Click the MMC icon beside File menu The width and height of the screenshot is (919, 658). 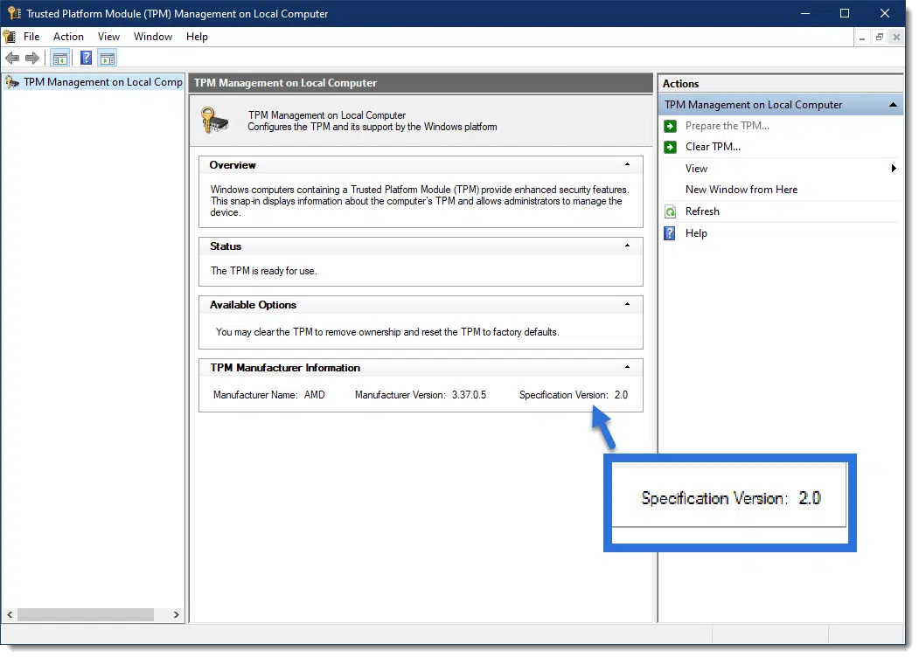pyautogui.click(x=10, y=37)
